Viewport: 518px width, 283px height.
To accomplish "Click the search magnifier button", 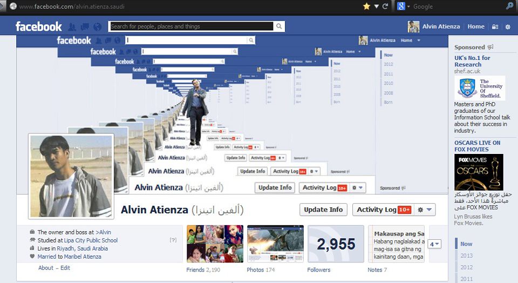I will [x=279, y=26].
